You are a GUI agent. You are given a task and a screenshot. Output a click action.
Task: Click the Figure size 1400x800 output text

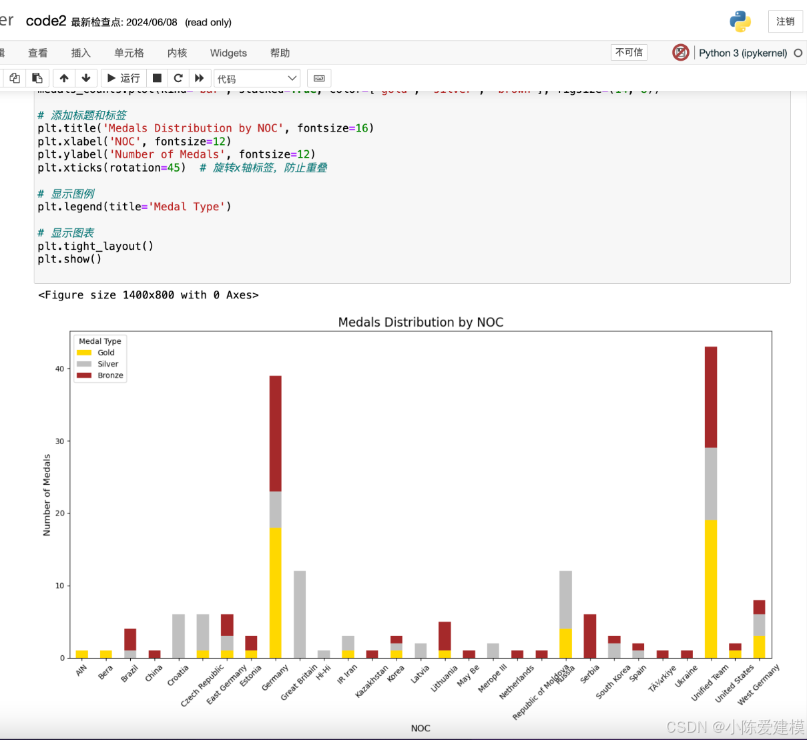pos(148,295)
